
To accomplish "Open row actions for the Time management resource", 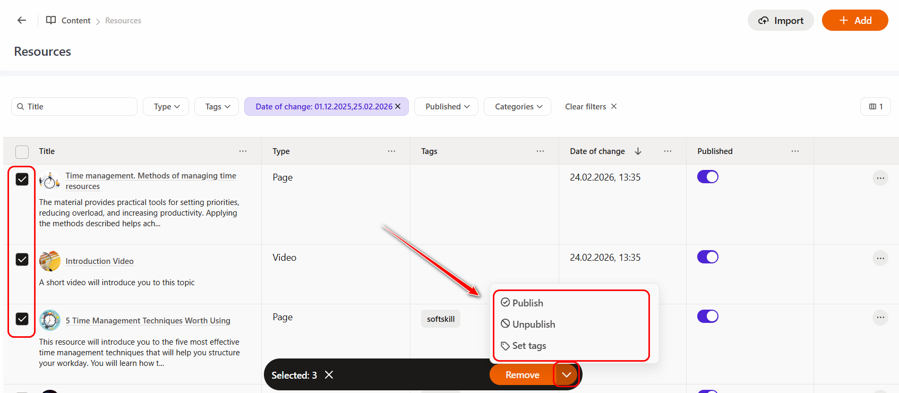I will (880, 178).
